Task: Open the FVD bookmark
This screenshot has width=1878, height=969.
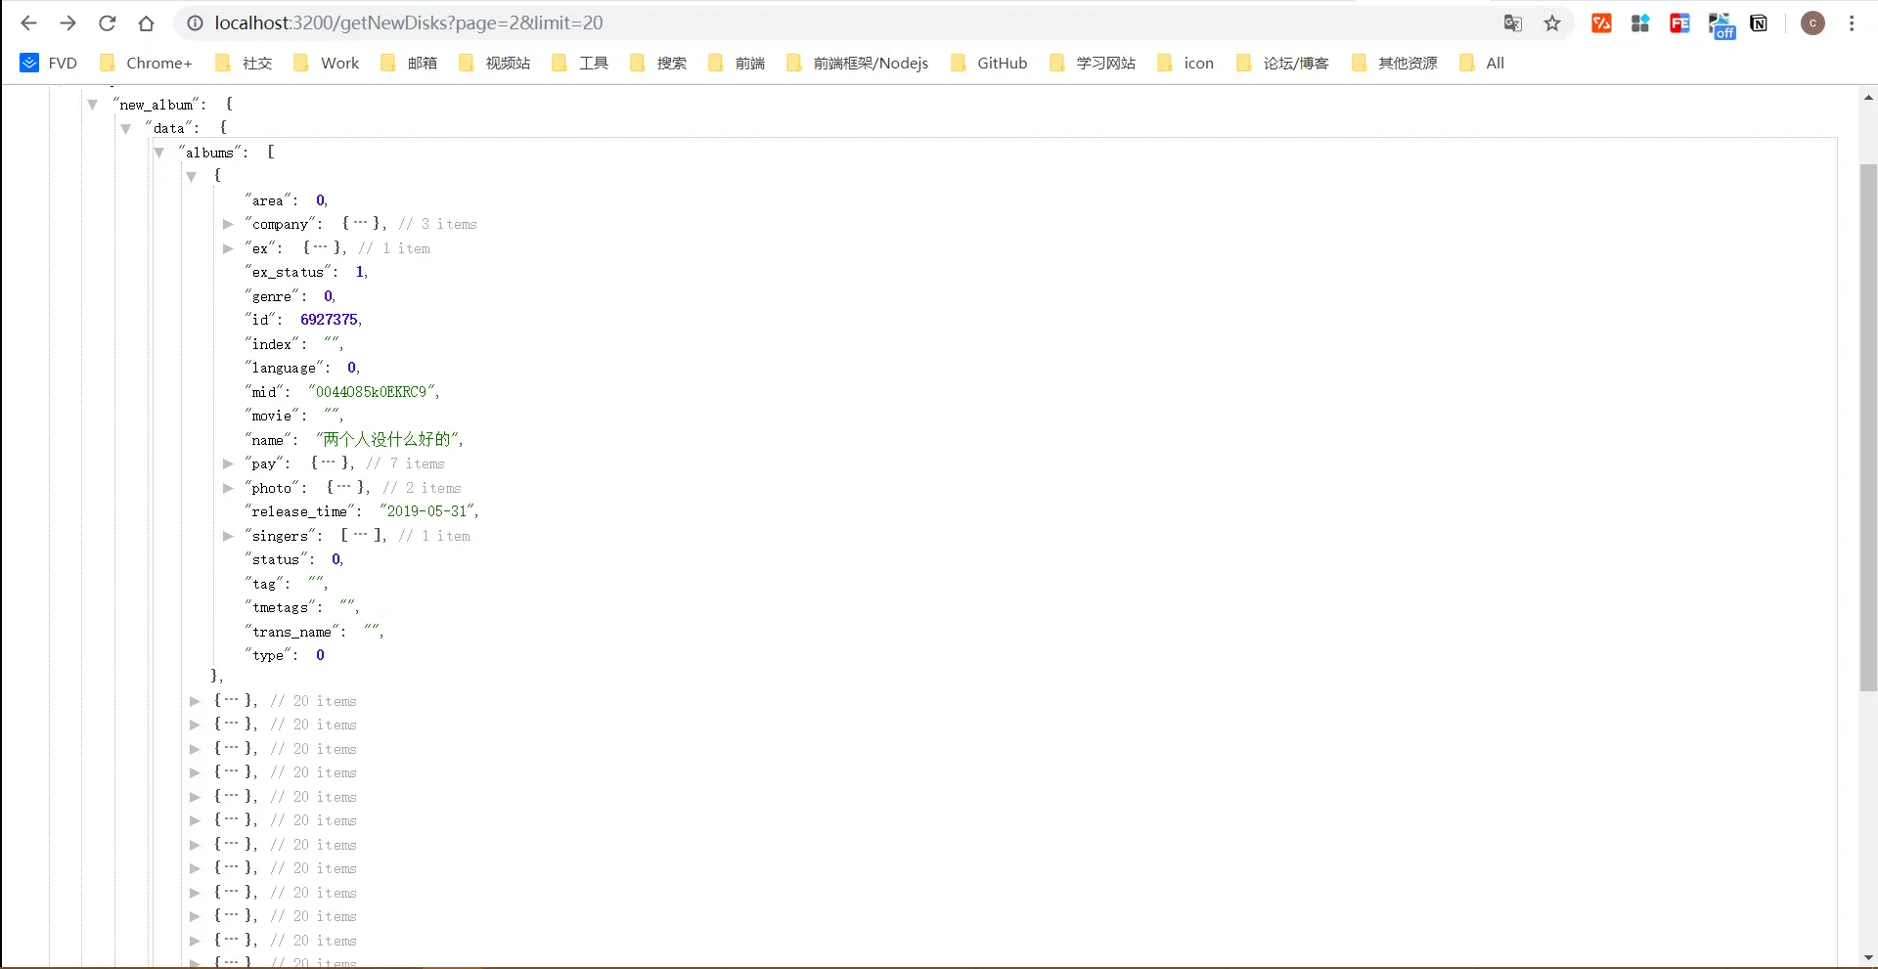Action: [49, 63]
